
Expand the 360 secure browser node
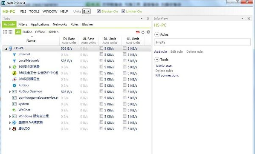tap(10, 67)
